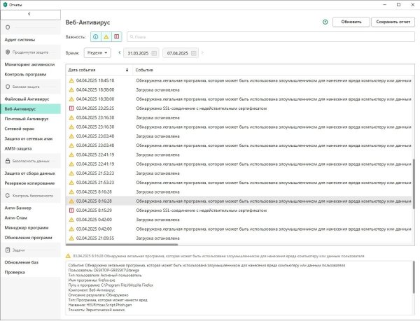This screenshot has width=420, height=321.
Task: Select 03.04.2025 23:16:30 Загрузка остановлена row
Action: coord(239,117)
